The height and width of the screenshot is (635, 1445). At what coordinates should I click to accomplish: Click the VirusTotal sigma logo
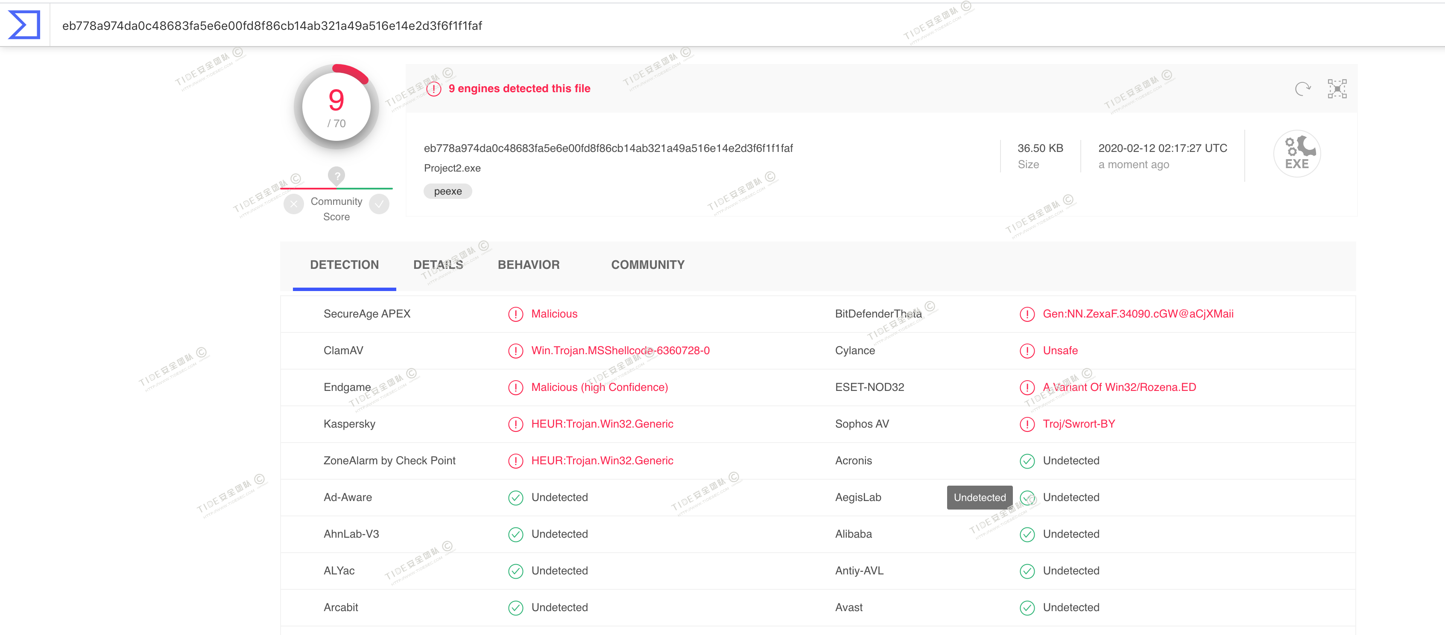click(25, 25)
